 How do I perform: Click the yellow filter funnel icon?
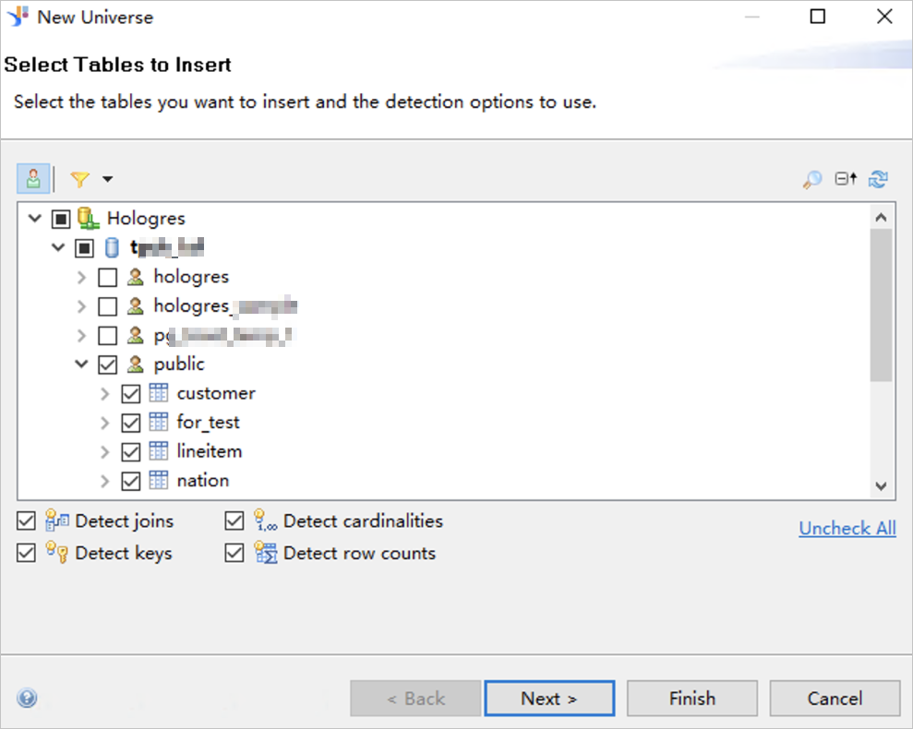pos(80,179)
